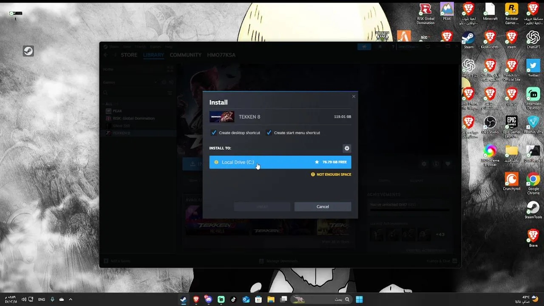Uncheck Create start menu shortcut
Image resolution: width=544 pixels, height=306 pixels.
(269, 133)
